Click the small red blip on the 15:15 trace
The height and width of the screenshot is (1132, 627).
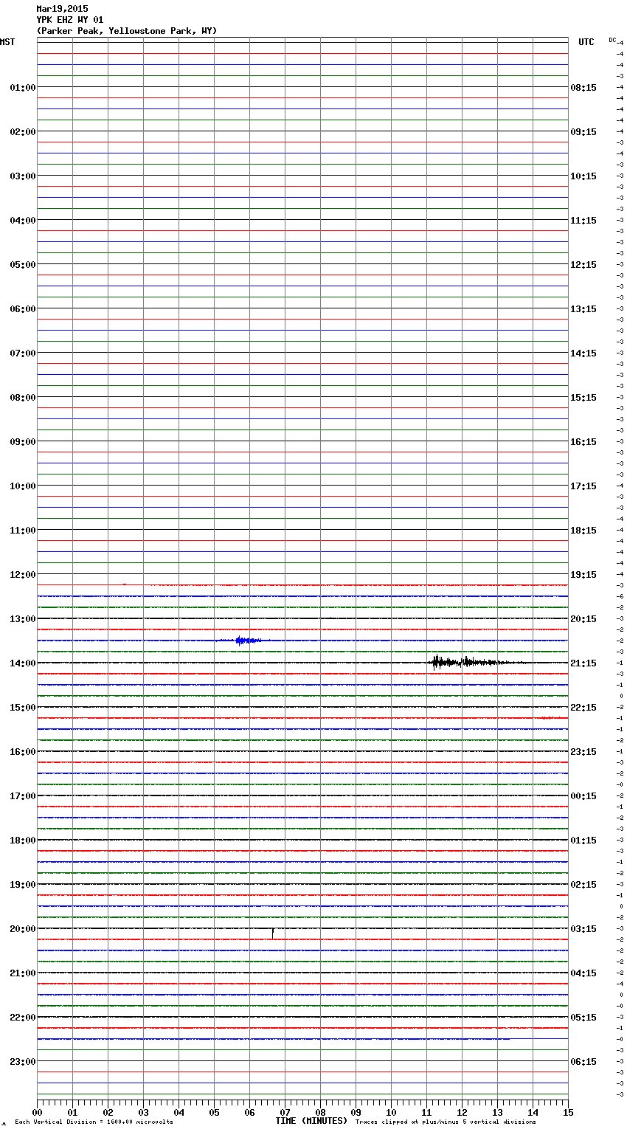pyautogui.click(x=546, y=717)
